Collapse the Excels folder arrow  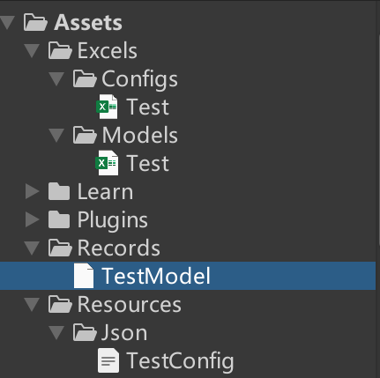coord(32,50)
